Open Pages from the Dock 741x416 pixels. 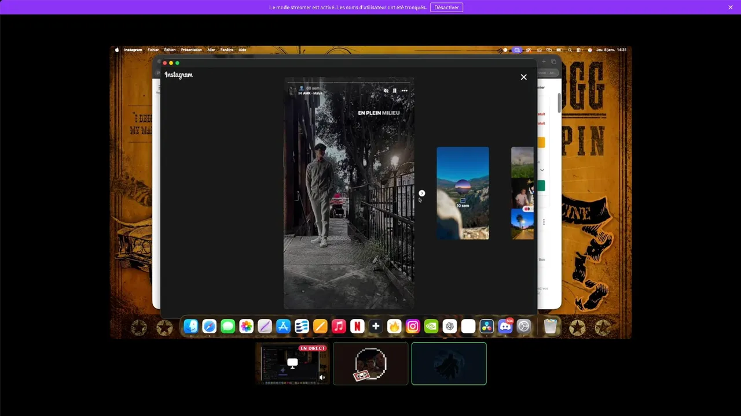coord(320,326)
